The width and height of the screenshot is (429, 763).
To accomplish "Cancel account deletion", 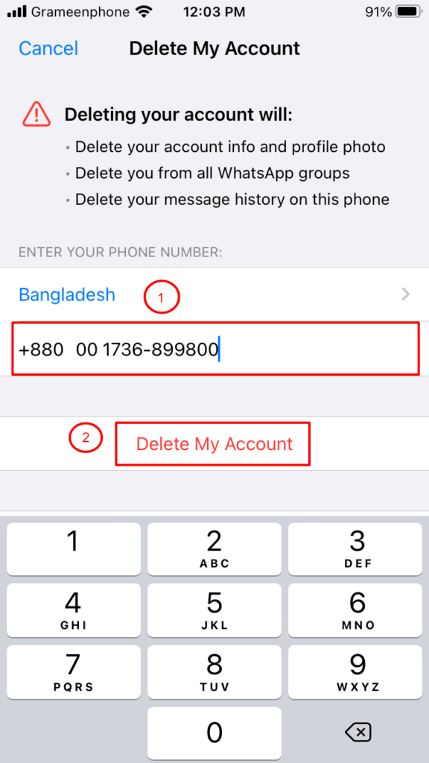I will (x=48, y=48).
